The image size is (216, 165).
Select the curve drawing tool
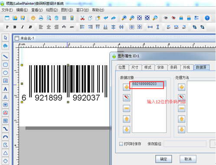click(6, 129)
